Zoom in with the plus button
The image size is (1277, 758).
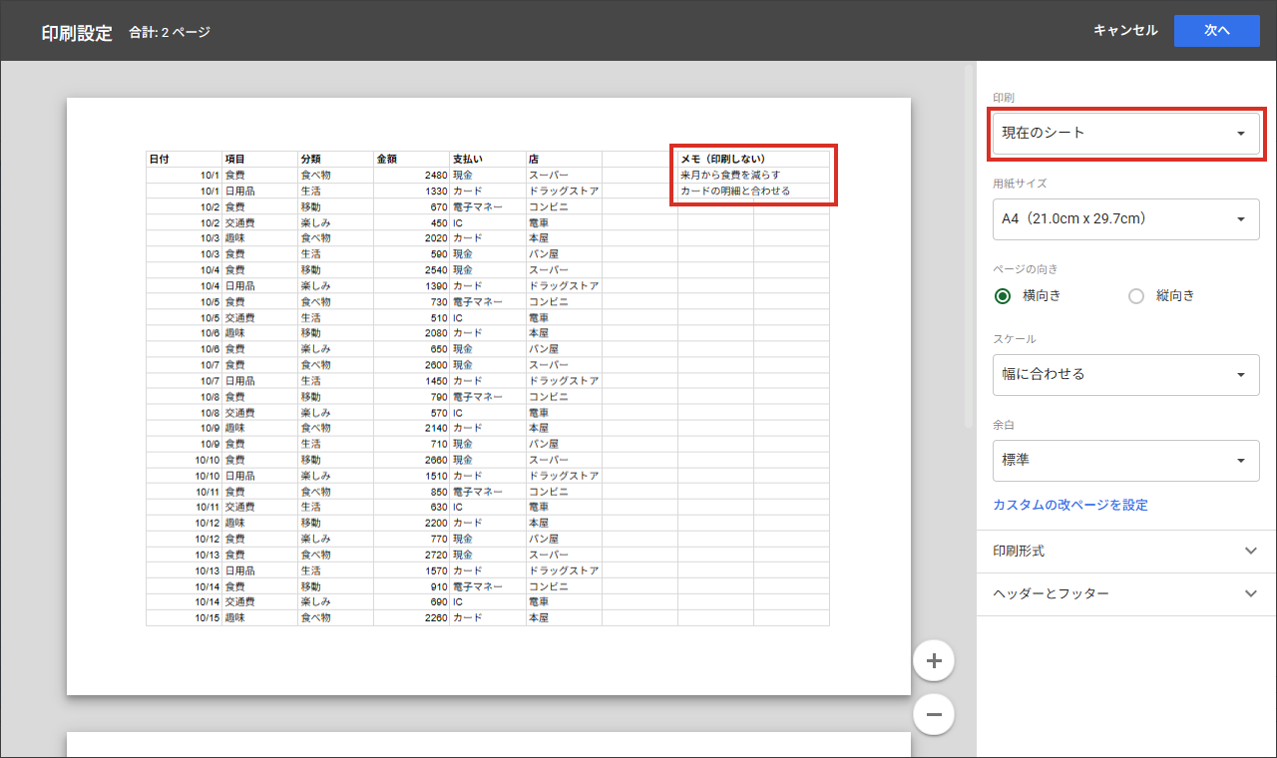[x=934, y=660]
